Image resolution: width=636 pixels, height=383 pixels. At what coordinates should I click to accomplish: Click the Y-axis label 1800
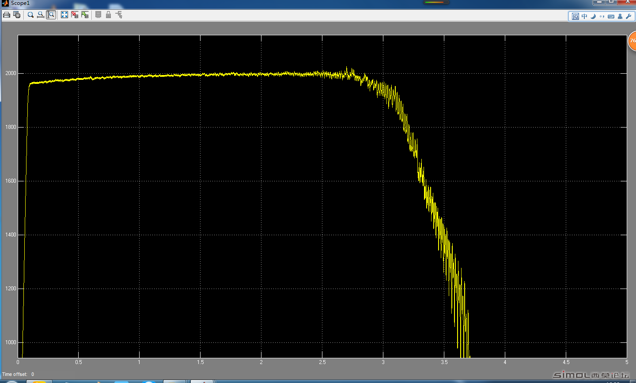point(11,127)
